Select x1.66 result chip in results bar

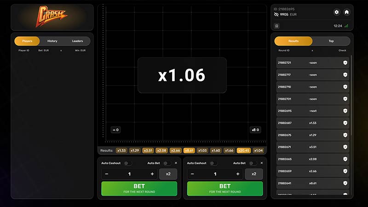point(229,150)
